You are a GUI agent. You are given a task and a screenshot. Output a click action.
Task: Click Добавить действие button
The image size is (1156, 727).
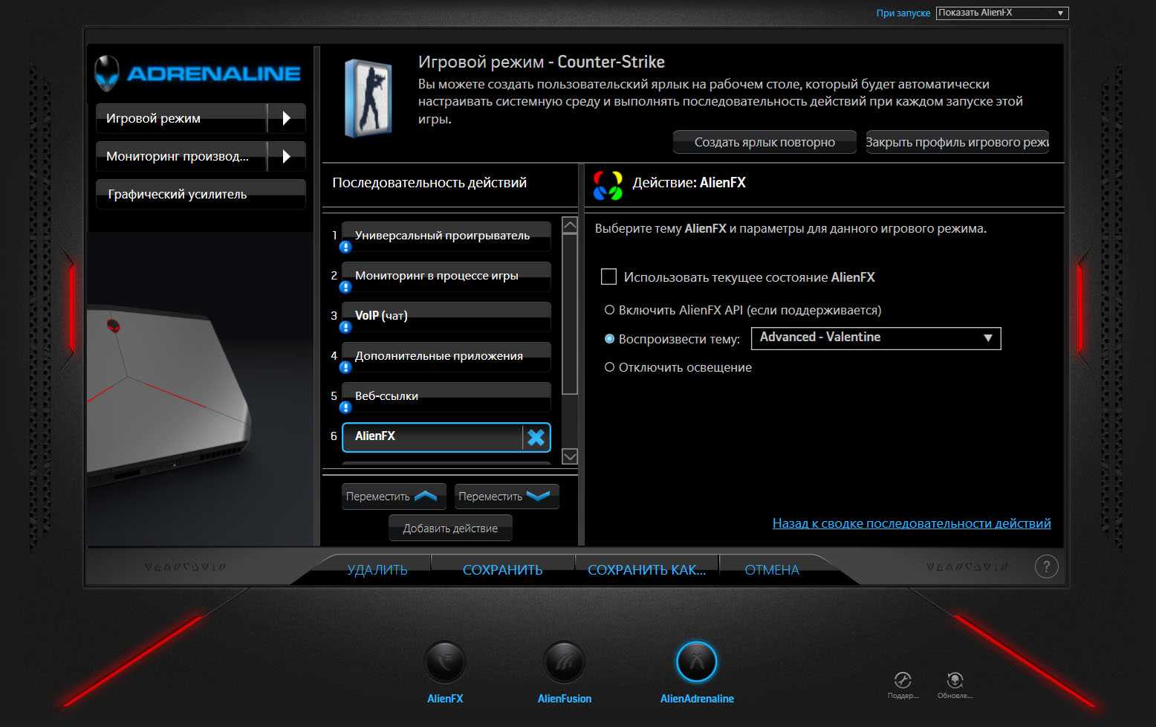tap(450, 529)
